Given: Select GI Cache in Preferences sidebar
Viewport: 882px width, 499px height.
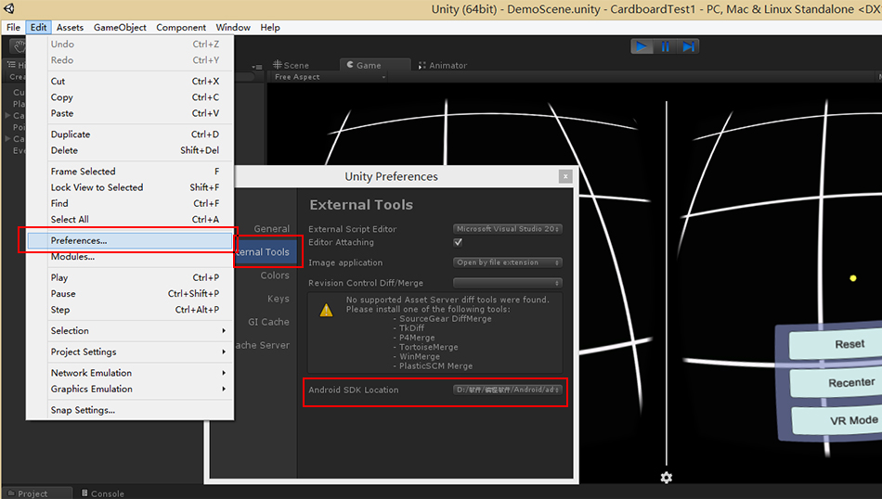Looking at the screenshot, I should point(269,322).
